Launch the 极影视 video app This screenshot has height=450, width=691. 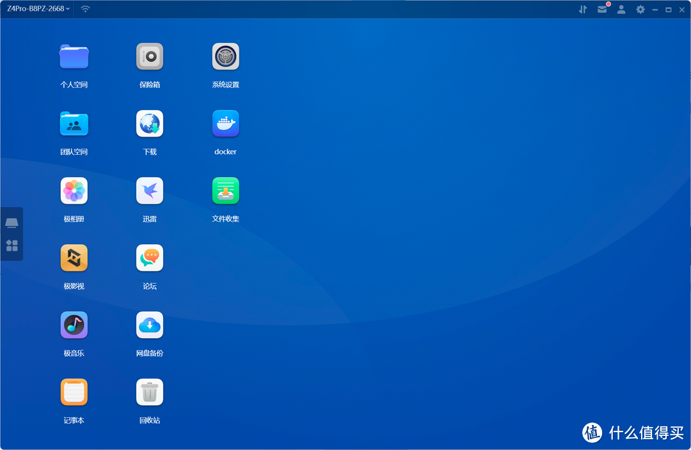click(x=74, y=258)
